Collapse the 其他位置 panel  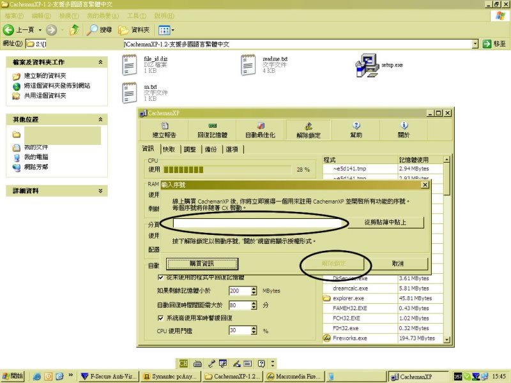pos(100,119)
